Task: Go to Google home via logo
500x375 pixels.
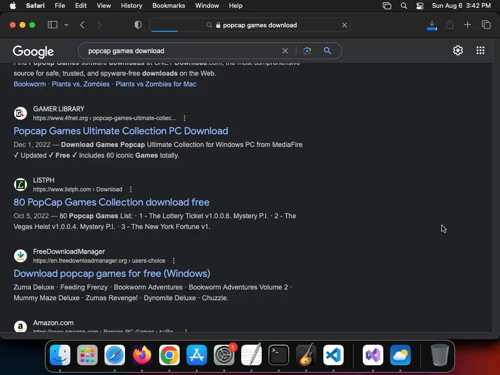Action: (x=33, y=52)
